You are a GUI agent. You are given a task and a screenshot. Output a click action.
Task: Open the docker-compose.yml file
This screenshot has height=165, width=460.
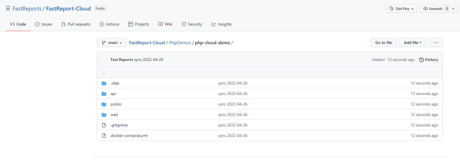click(129, 136)
